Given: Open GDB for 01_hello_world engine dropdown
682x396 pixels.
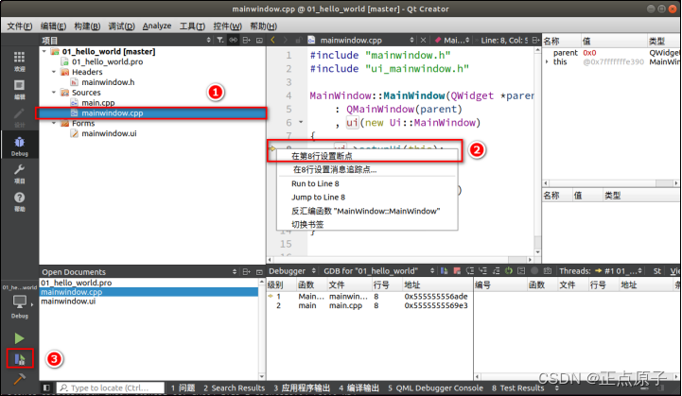Looking at the screenshot, I should (378, 271).
